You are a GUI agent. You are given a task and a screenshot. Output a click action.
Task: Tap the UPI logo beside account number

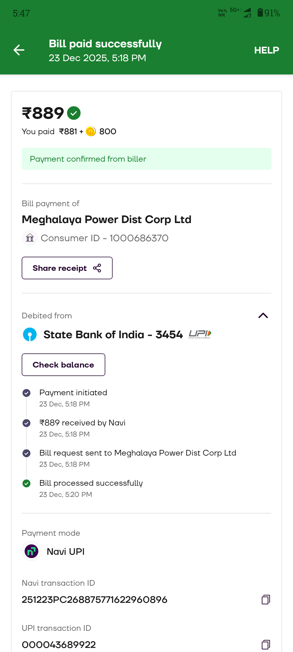(200, 334)
